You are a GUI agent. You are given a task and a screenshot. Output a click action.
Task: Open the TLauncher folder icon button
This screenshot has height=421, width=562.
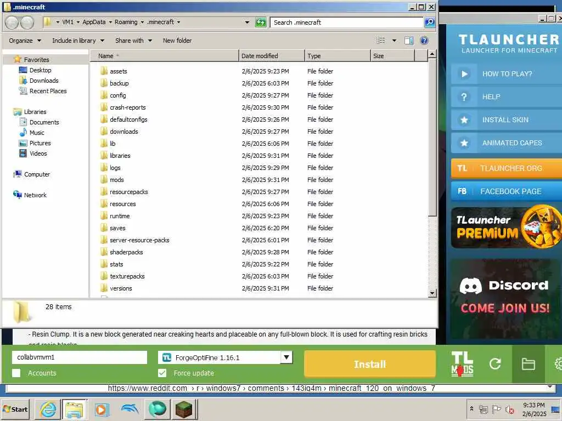[x=529, y=364]
